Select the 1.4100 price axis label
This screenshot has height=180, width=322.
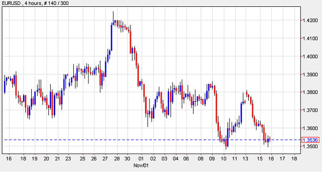(x=310, y=39)
